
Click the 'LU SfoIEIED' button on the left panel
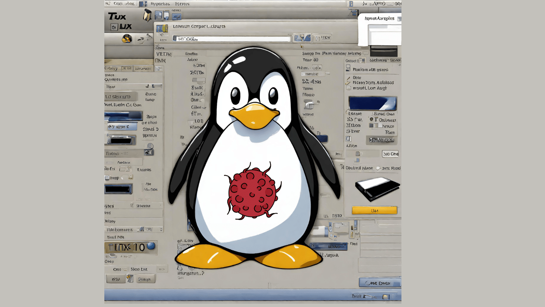click(x=121, y=97)
